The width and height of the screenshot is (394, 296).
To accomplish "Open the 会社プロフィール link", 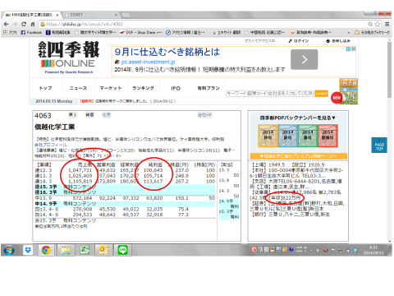I will [51, 145].
